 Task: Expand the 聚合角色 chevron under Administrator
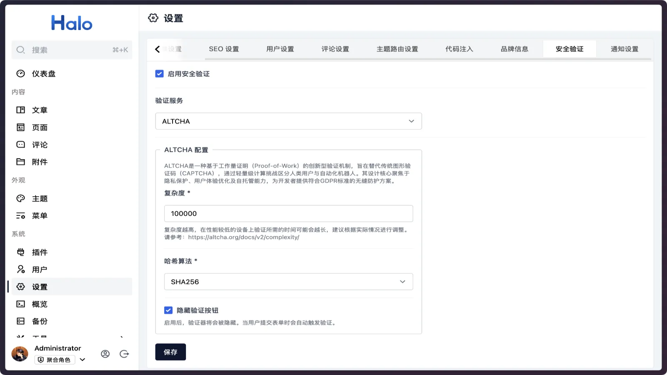(x=82, y=360)
